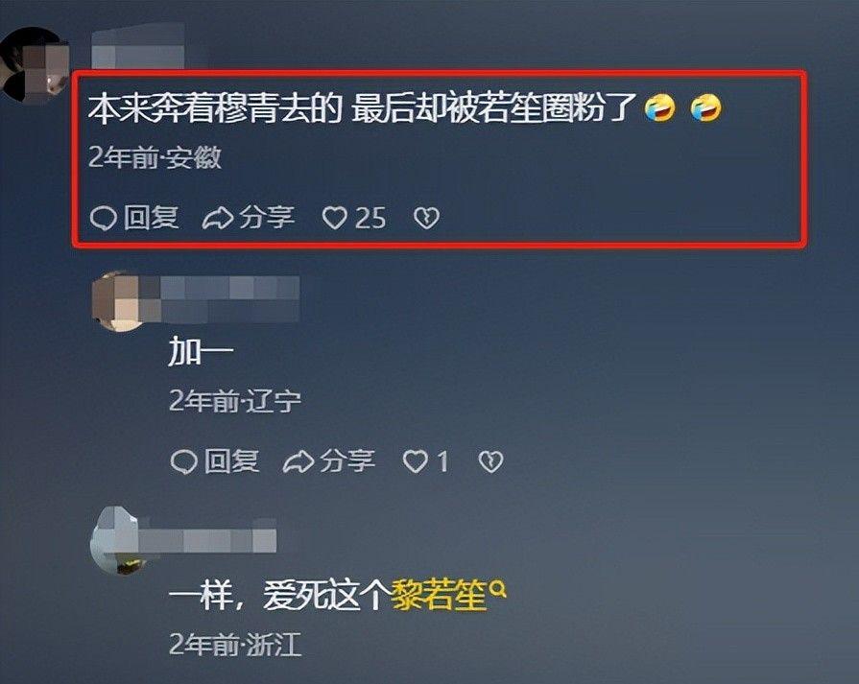Click the heart like icon with 25 likes
Screen dimensions: 859x684
click(334, 218)
